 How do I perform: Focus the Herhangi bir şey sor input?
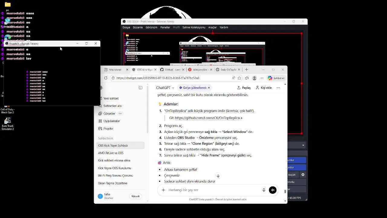pyautogui.click(x=213, y=190)
